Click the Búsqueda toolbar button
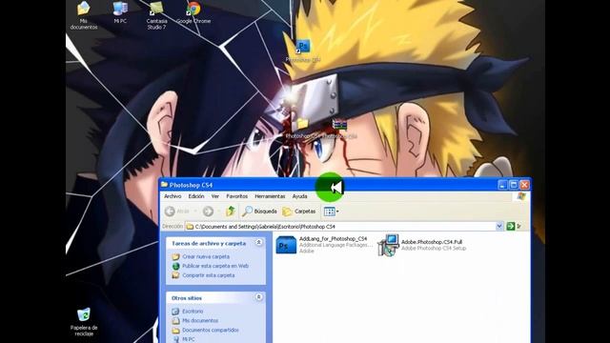This screenshot has height=343, width=610. click(259, 212)
